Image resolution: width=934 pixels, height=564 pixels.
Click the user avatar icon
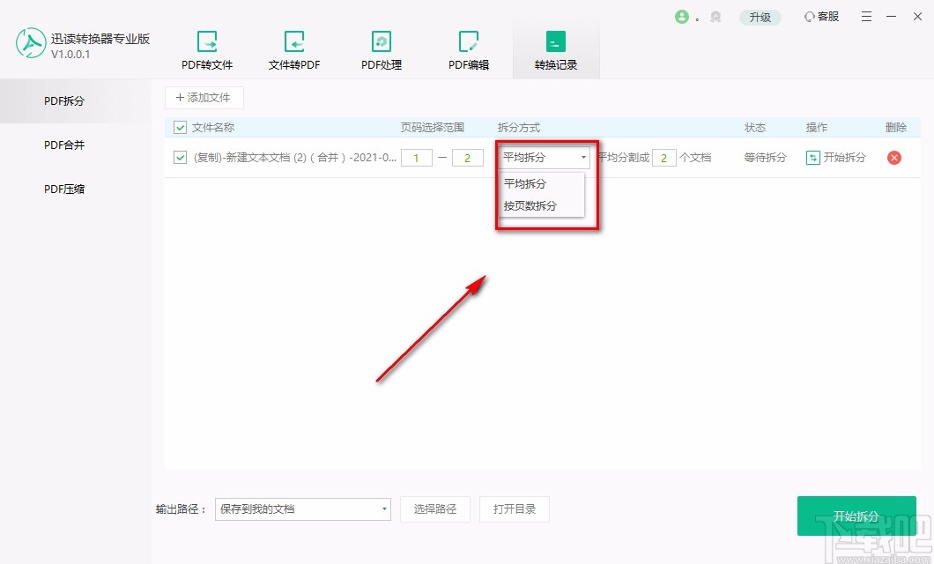684,16
